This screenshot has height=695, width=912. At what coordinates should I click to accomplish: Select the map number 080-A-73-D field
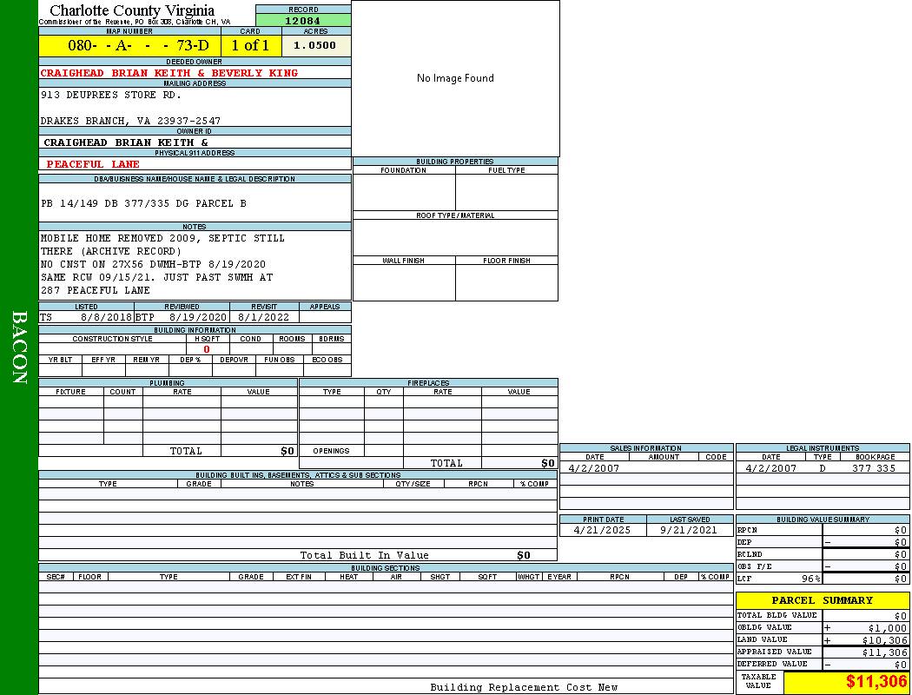coord(129,45)
